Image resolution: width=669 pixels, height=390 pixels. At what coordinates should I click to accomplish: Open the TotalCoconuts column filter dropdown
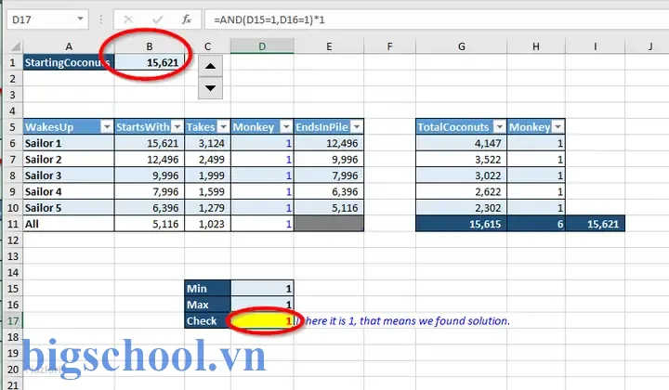coord(499,127)
